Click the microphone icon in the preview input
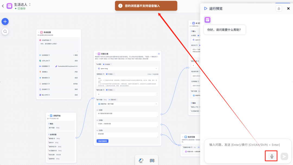This screenshot has height=165, width=293. pos(271,156)
